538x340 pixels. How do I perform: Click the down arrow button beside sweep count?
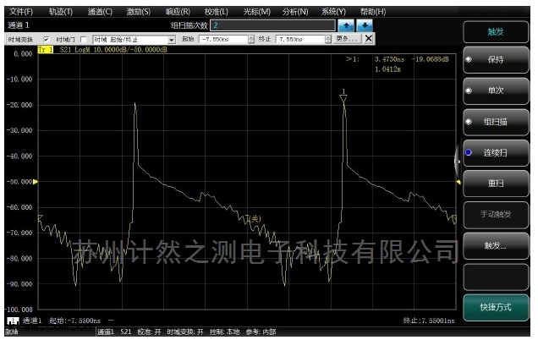[364, 25]
